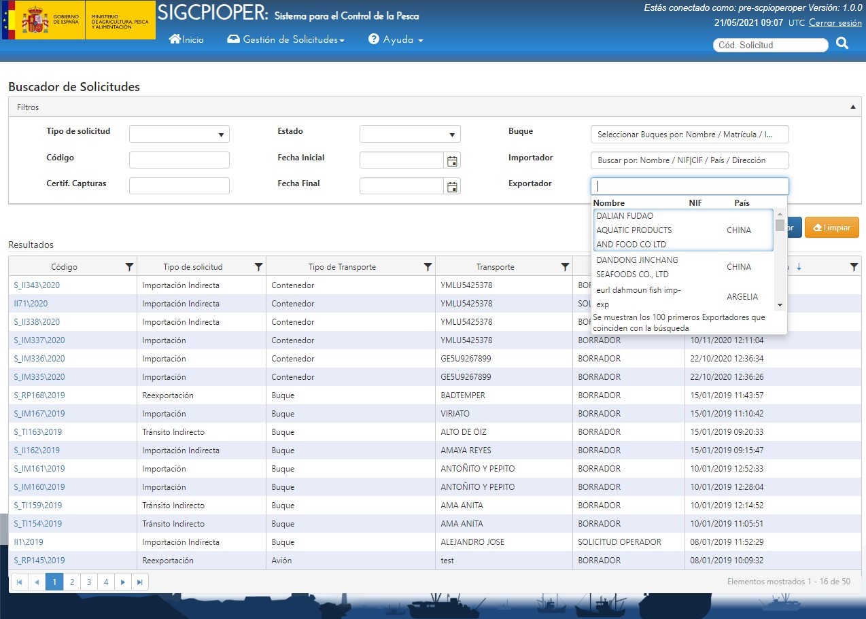Viewport: 866px width, 619px height.
Task: Open the Fecha Inicial calendar picker
Action: (452, 160)
